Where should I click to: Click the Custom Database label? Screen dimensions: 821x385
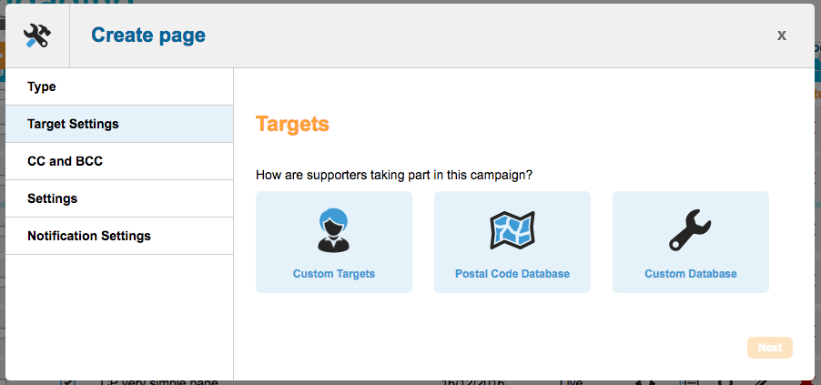tap(690, 274)
